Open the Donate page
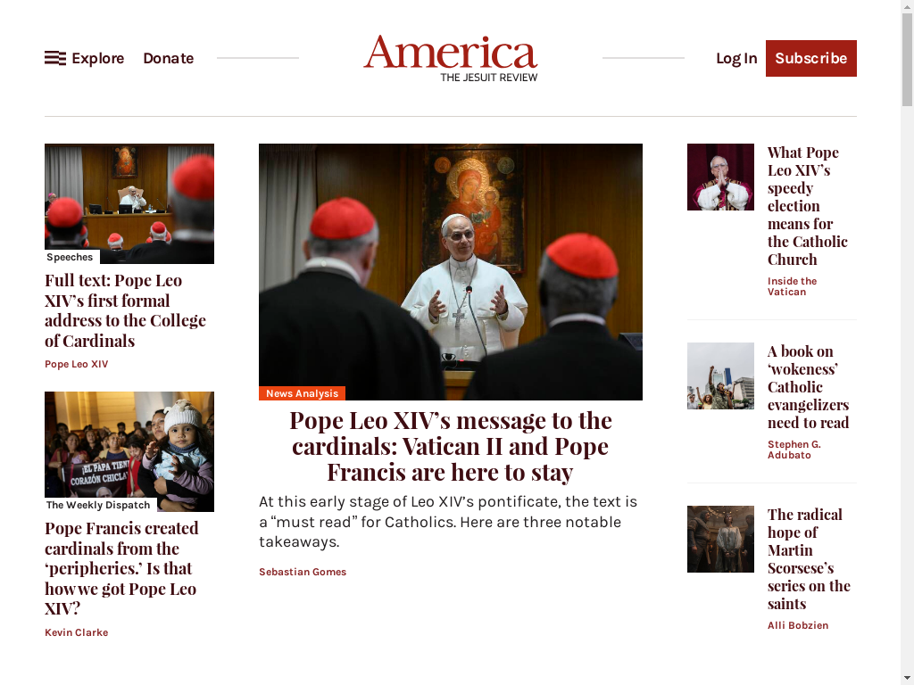914x685 pixels. coord(169,58)
